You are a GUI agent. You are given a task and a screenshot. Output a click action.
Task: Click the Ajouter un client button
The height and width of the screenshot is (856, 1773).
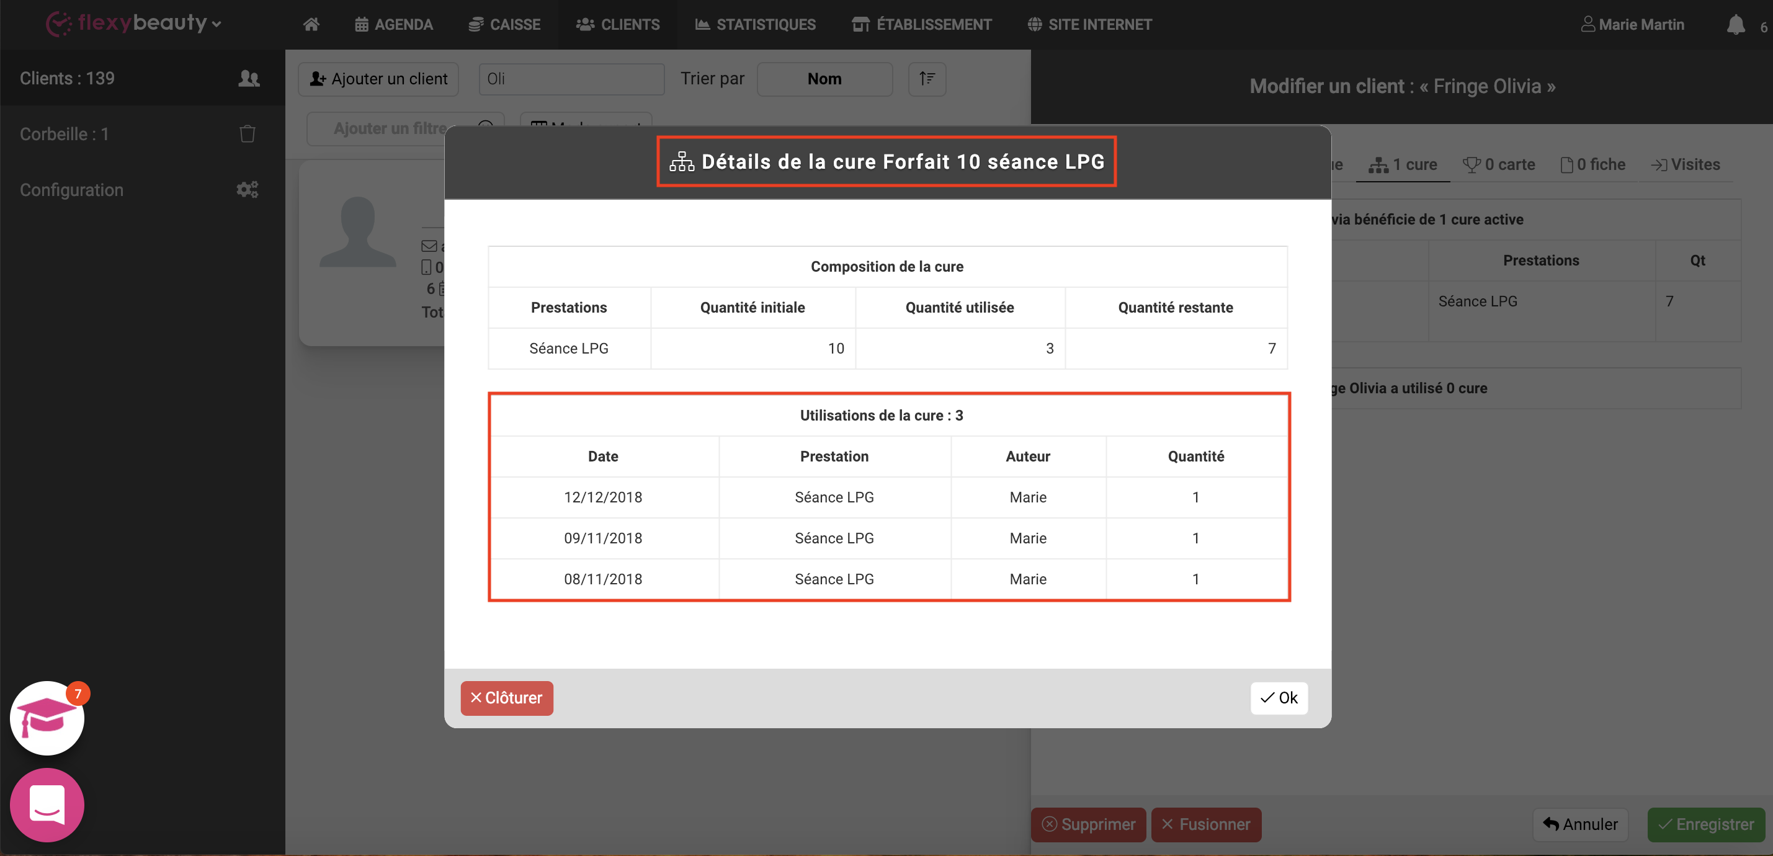(x=378, y=78)
